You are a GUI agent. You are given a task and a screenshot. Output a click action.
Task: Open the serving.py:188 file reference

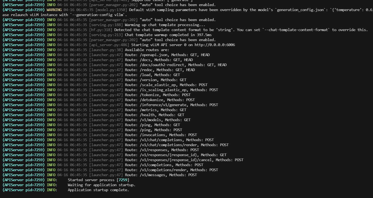pos(106,25)
